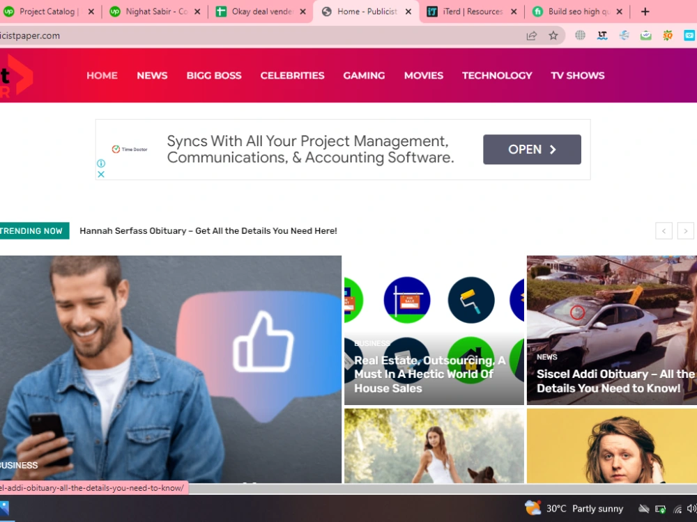The width and height of the screenshot is (697, 522).
Task: Close the Build seo high tab
Action: click(619, 12)
